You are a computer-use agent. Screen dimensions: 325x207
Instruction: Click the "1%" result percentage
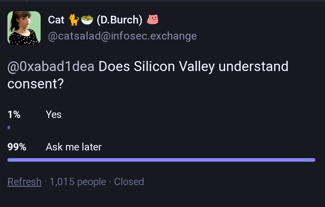coord(14,114)
